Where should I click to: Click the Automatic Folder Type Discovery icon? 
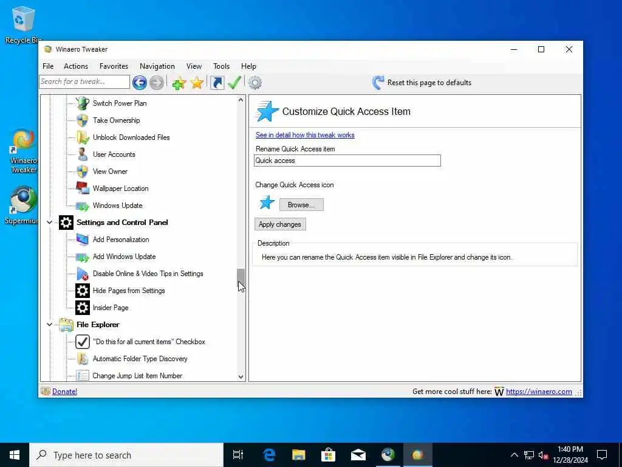point(83,359)
